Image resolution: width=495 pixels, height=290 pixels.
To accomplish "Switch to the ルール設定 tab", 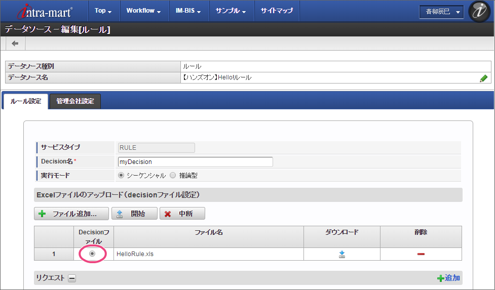I will point(26,102).
